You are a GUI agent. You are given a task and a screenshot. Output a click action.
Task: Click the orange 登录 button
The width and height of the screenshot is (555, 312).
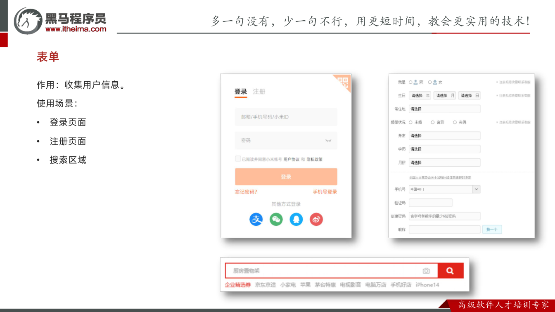[286, 177]
